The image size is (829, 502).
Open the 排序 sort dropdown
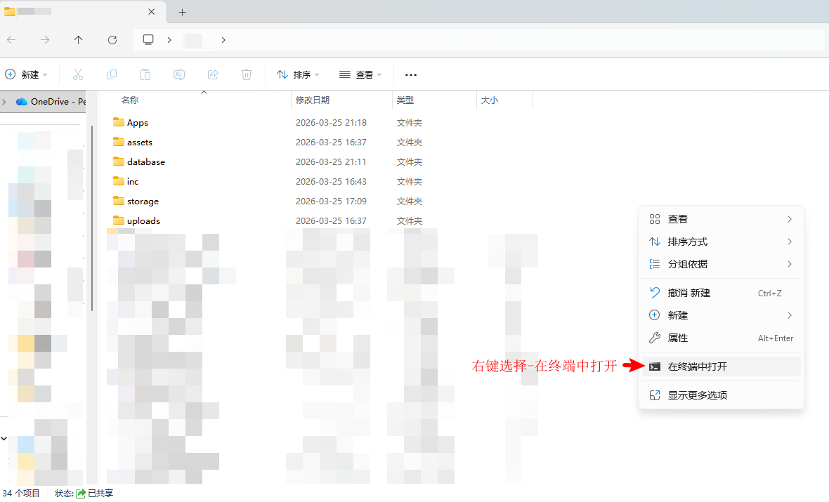coord(298,74)
